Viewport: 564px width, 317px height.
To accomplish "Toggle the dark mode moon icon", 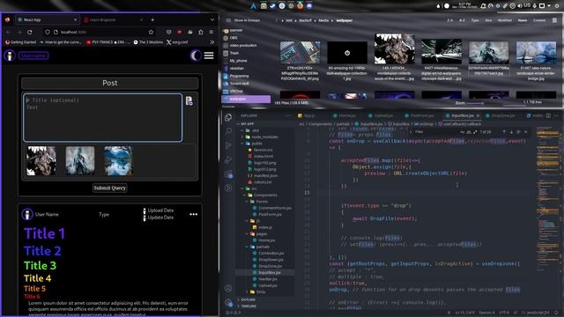I will pos(196,55).
